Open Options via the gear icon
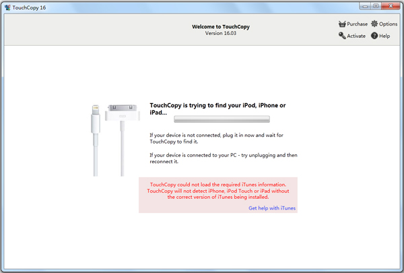Viewport: 404px width, 273px height. click(374, 24)
